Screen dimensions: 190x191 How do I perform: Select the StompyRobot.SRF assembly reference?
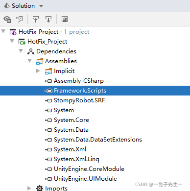(x=79, y=100)
